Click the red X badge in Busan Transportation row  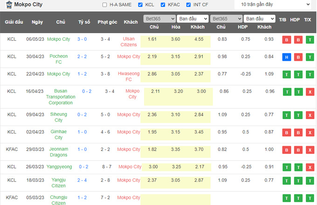[308, 92]
